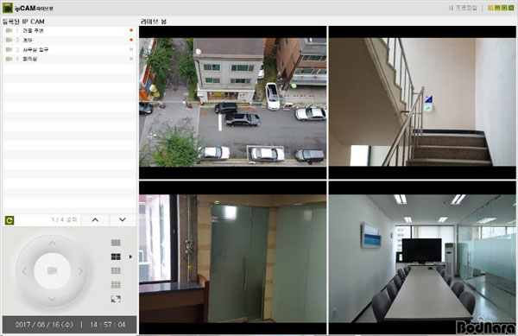Pan camera left with PTZ left arrow
The width and height of the screenshot is (518, 336).
pos(24,271)
